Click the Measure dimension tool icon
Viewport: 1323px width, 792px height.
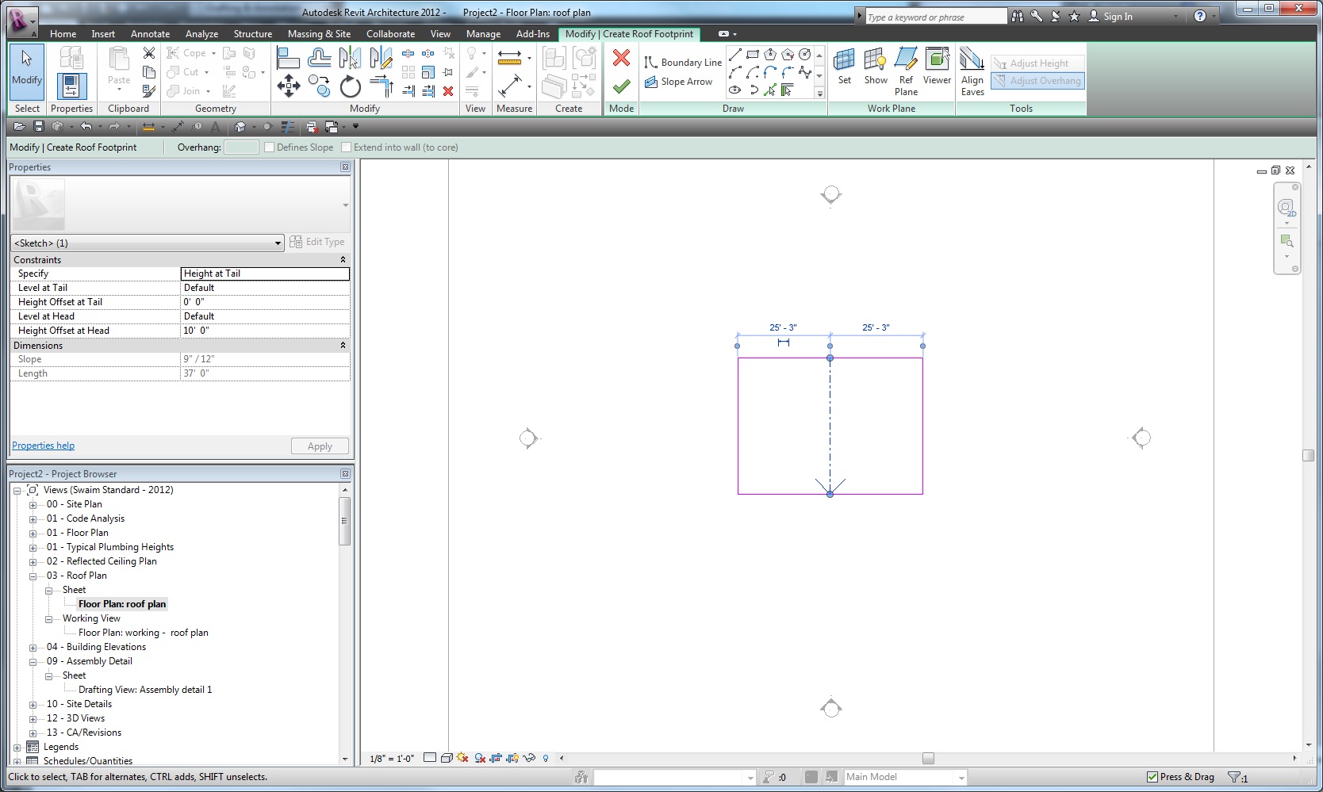(x=509, y=58)
